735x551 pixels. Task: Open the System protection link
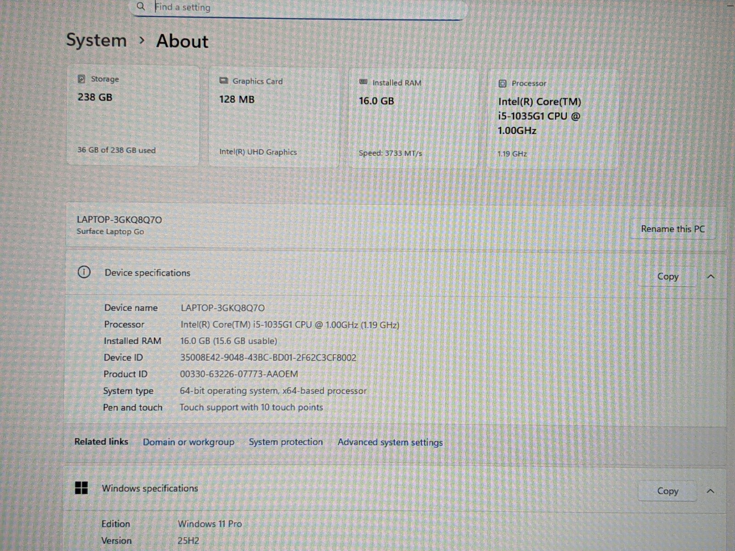(286, 442)
